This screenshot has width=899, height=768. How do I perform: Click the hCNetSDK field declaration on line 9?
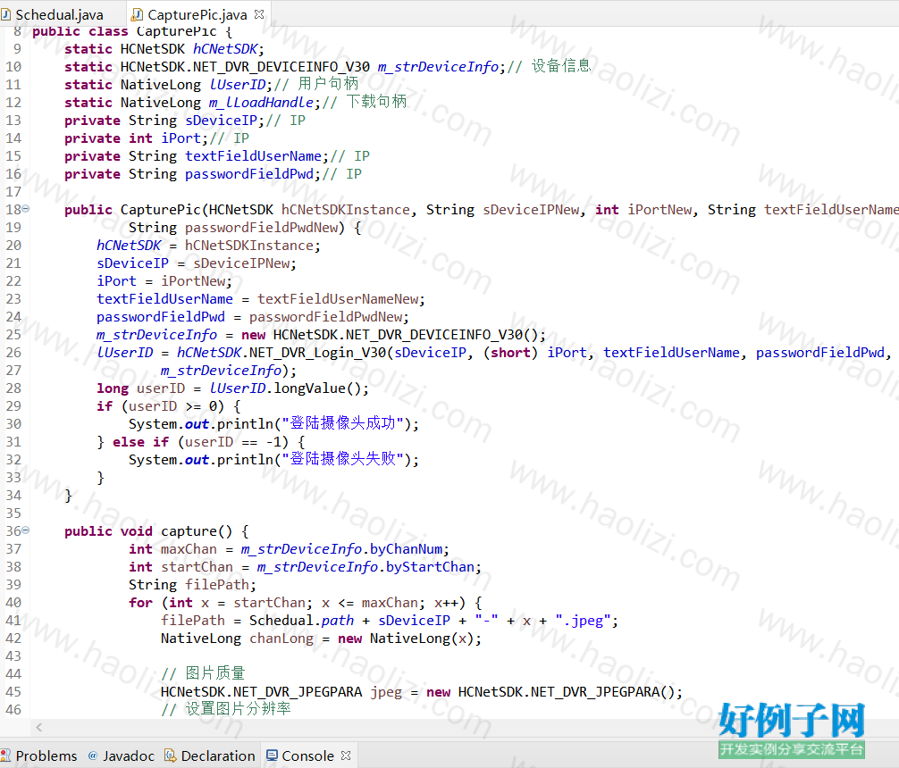point(225,49)
